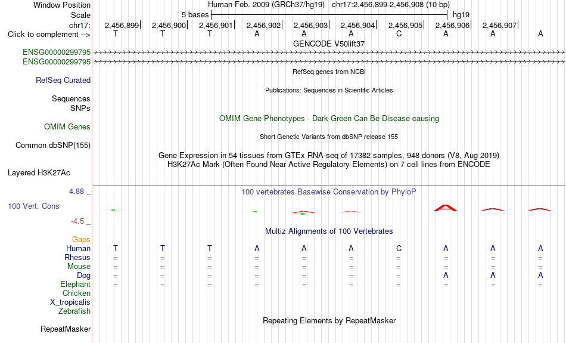The width and height of the screenshot is (566, 343).
Task: Open 'Multiz Alignments of 100 Vertebrates' title
Action: click(329, 231)
